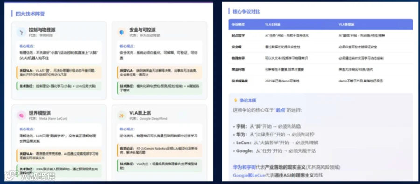
Task: Click the blue shield icon of 安全与可控派
Action: [x=122, y=32]
